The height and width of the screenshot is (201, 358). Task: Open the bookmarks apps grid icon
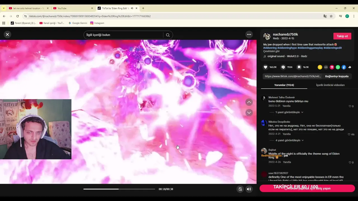(4, 23)
